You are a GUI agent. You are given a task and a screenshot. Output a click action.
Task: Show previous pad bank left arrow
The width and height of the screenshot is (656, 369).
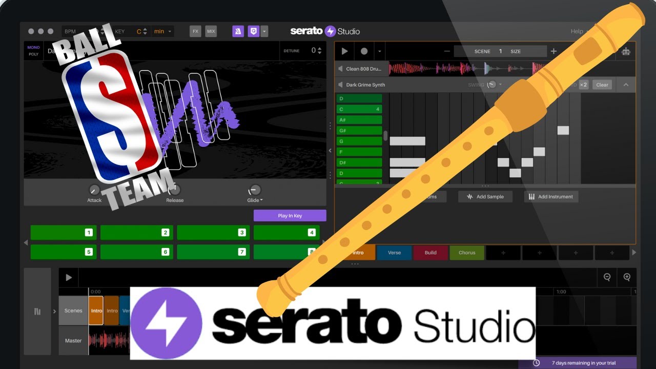coord(26,242)
